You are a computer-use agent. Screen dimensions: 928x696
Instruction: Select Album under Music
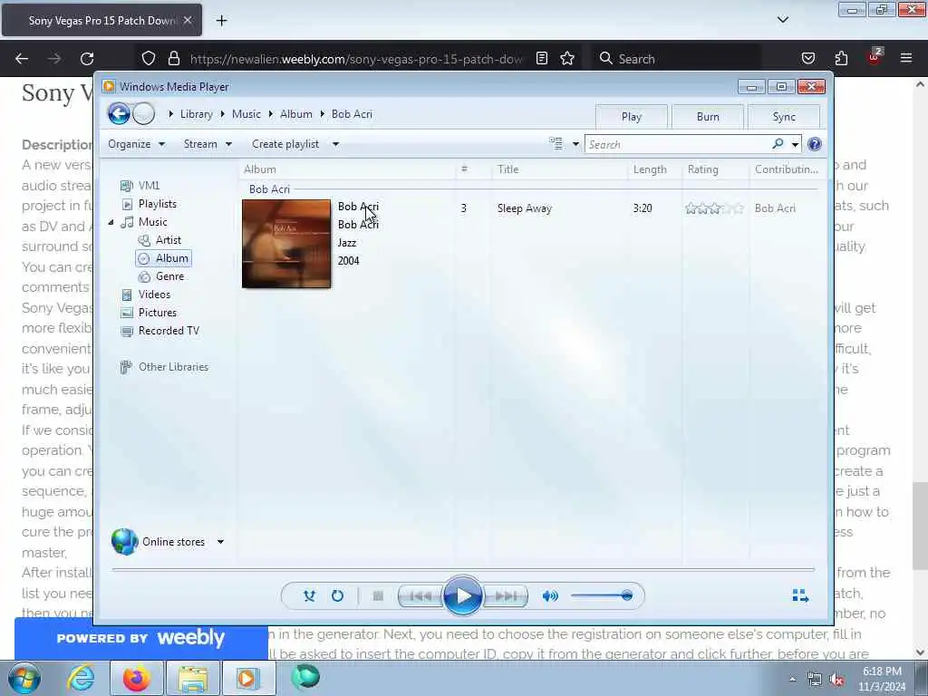point(164,258)
